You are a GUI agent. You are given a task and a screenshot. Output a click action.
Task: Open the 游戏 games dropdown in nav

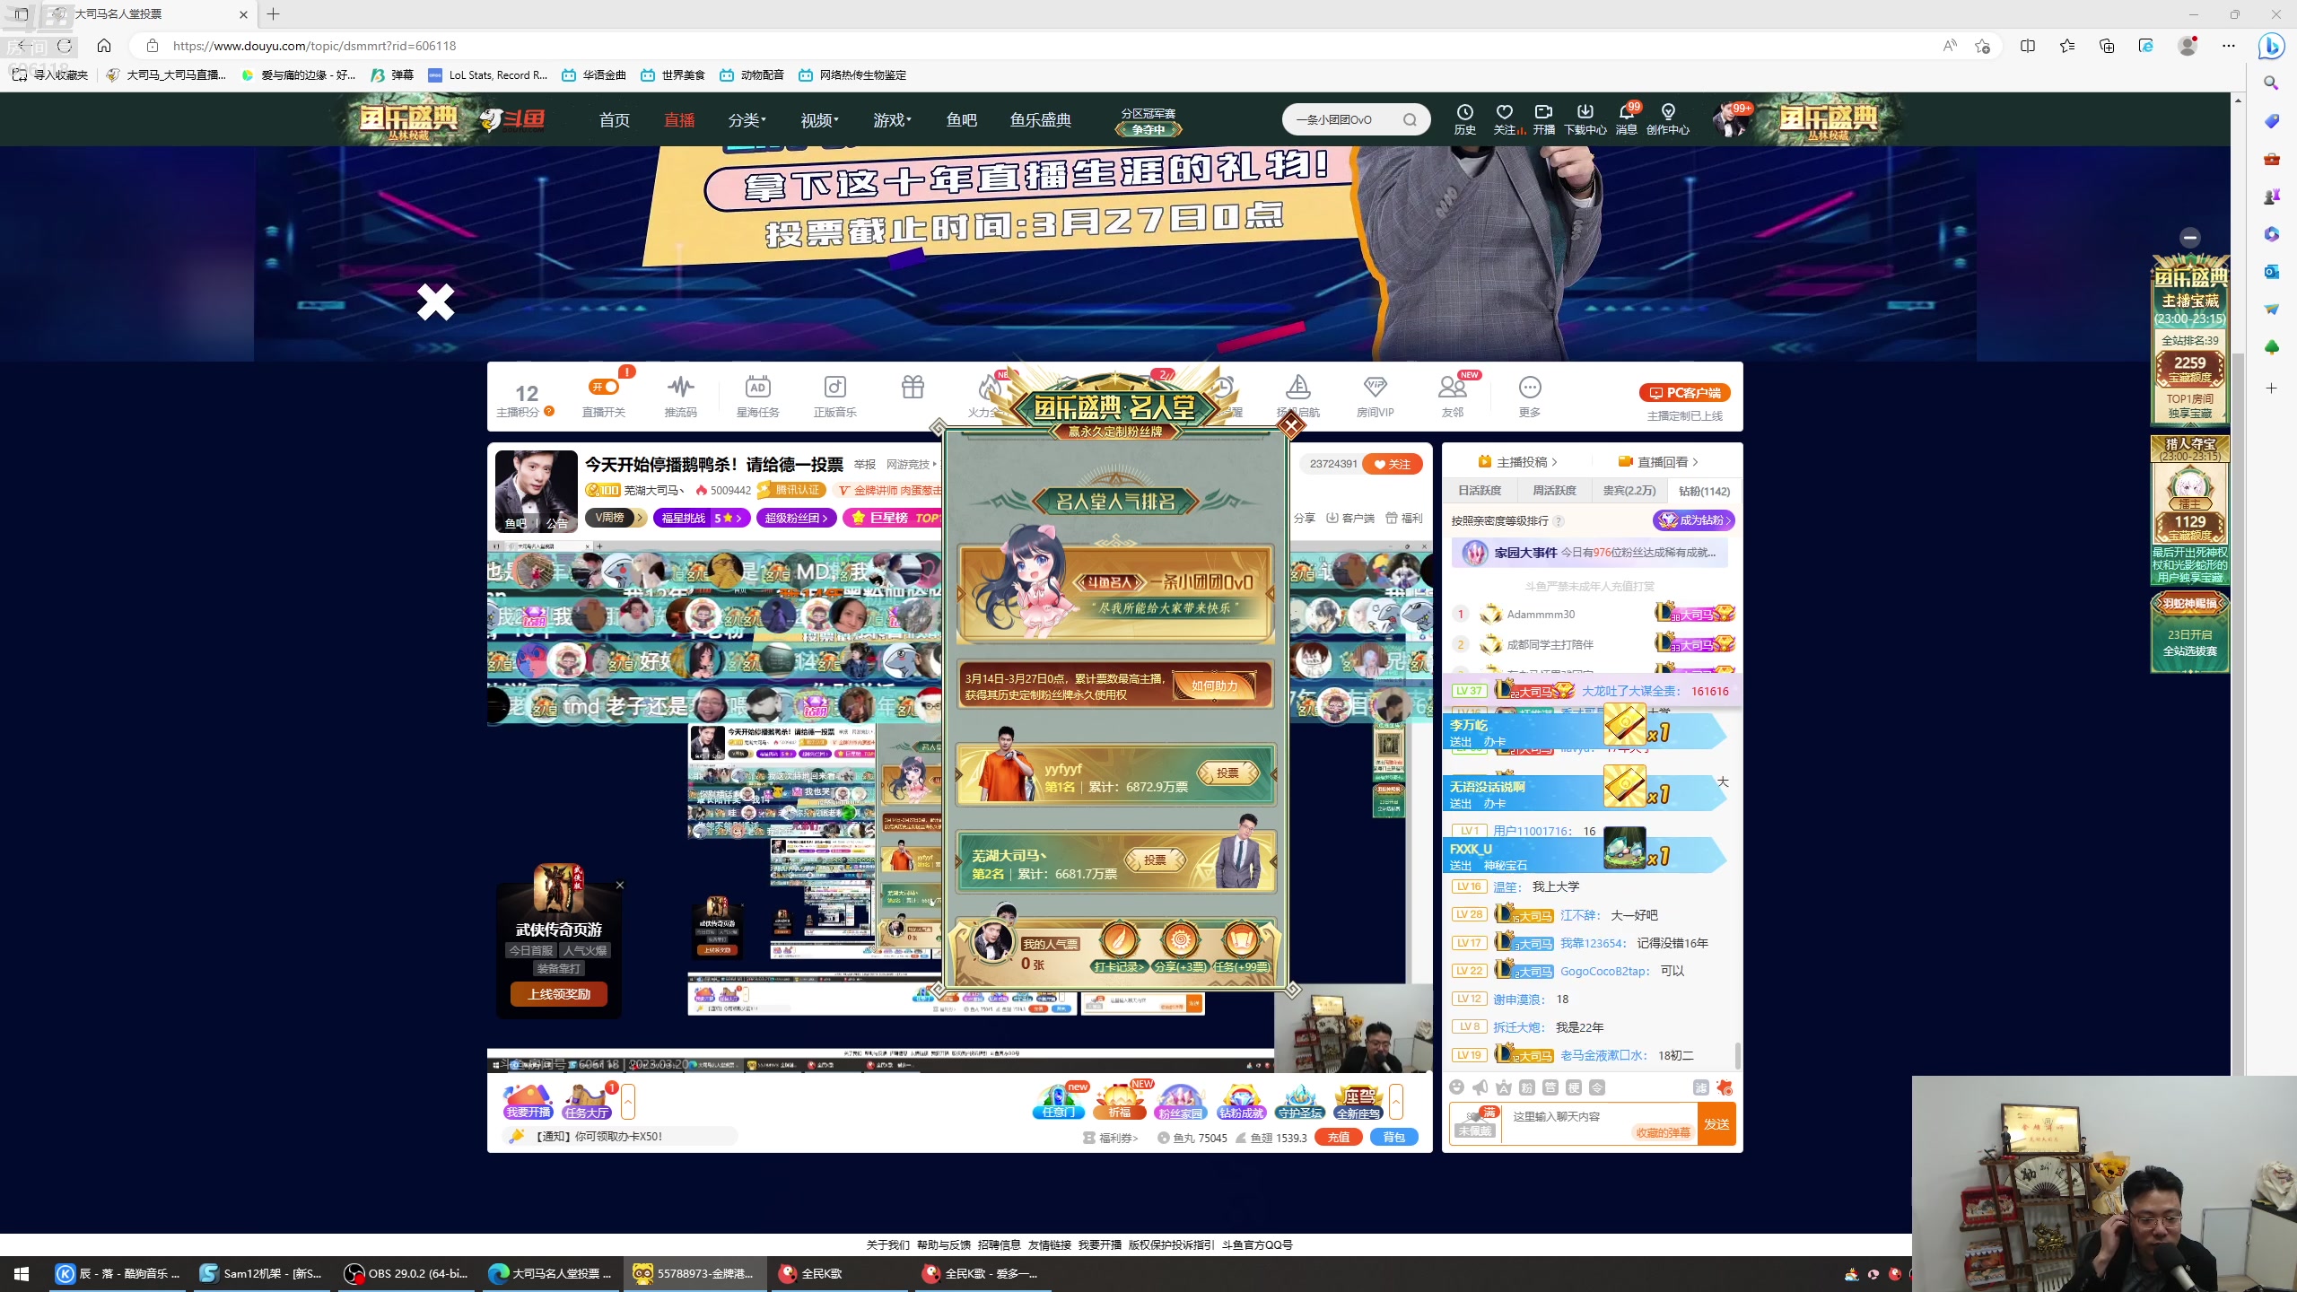tap(892, 120)
